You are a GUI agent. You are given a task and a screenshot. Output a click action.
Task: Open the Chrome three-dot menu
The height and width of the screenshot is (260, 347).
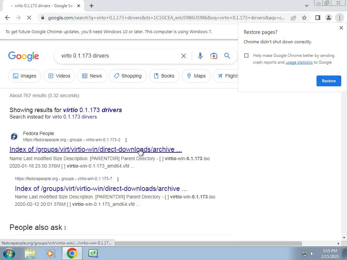point(340,18)
